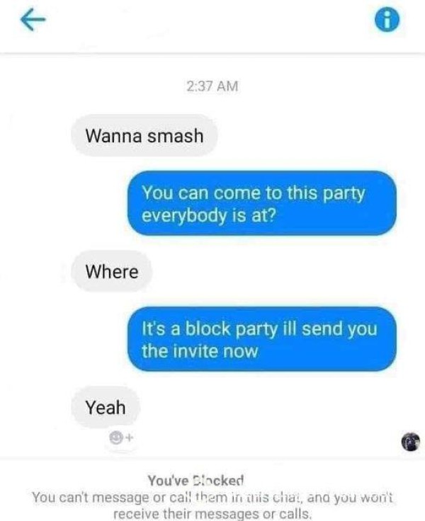Tap the 'You can't message or call' text
The image size is (425, 521).
click(x=212, y=498)
